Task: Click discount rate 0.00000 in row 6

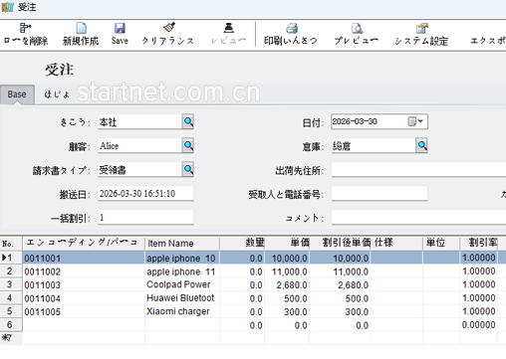Action: [479, 325]
